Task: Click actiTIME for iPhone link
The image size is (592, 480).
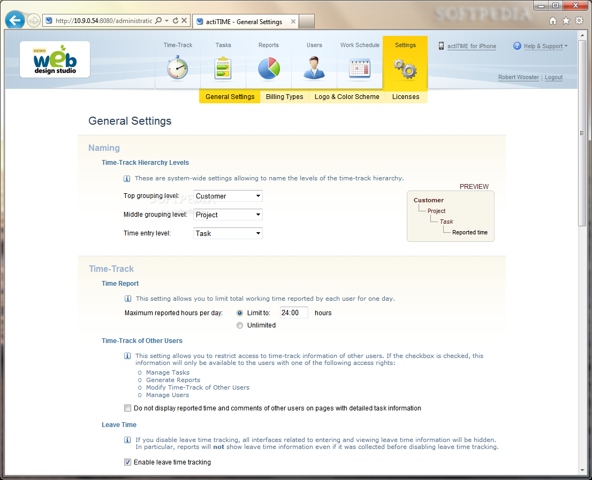Action: [x=472, y=46]
